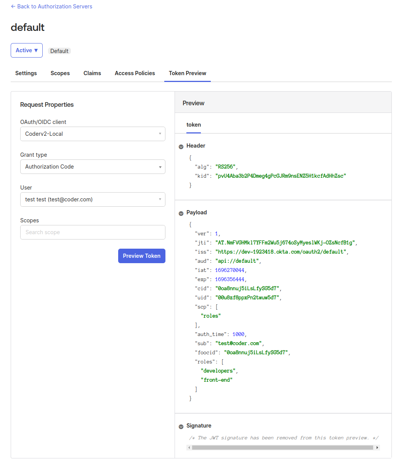Viewport: 417px width, 463px height.
Task: Click the dropdown arrow in the Grant type field
Action: pyautogui.click(x=160, y=167)
